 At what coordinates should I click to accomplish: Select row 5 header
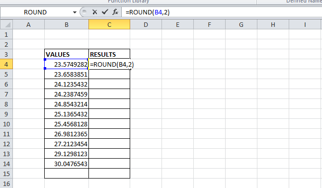pos(6,74)
